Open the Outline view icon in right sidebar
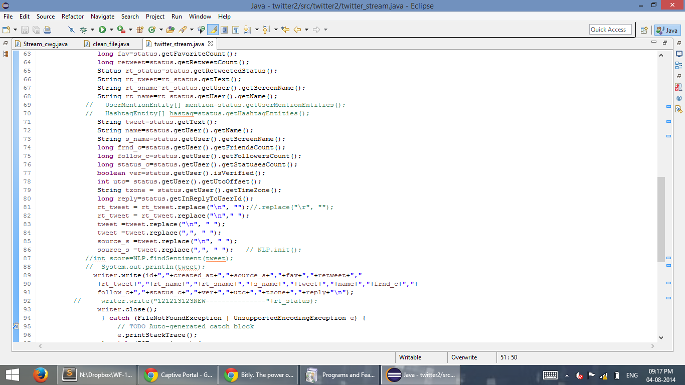Image resolution: width=685 pixels, height=385 pixels. click(x=679, y=65)
